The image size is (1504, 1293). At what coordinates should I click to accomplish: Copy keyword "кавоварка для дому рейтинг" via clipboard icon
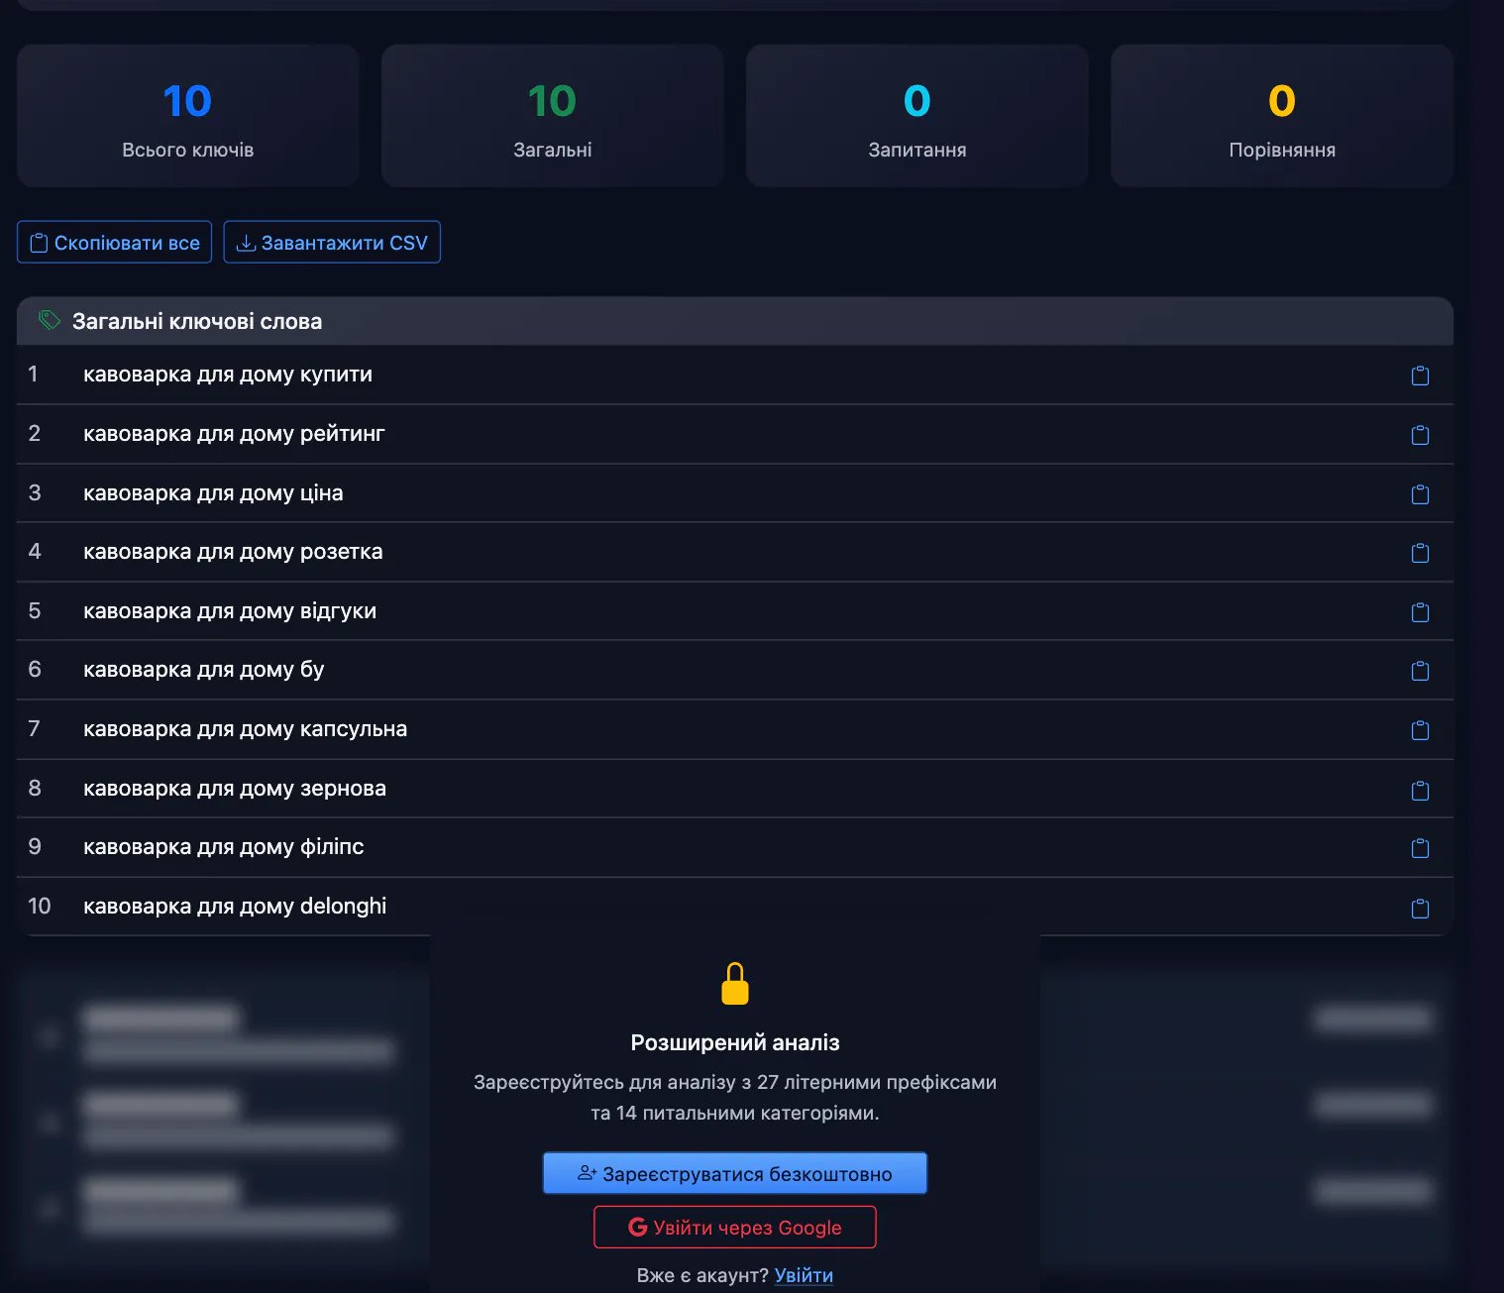click(x=1420, y=435)
